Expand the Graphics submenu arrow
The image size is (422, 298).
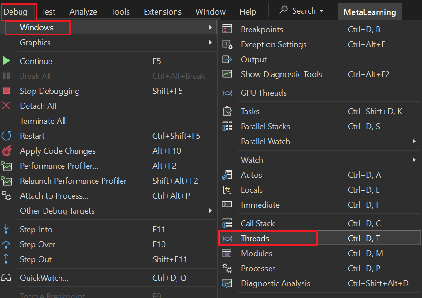pos(210,43)
